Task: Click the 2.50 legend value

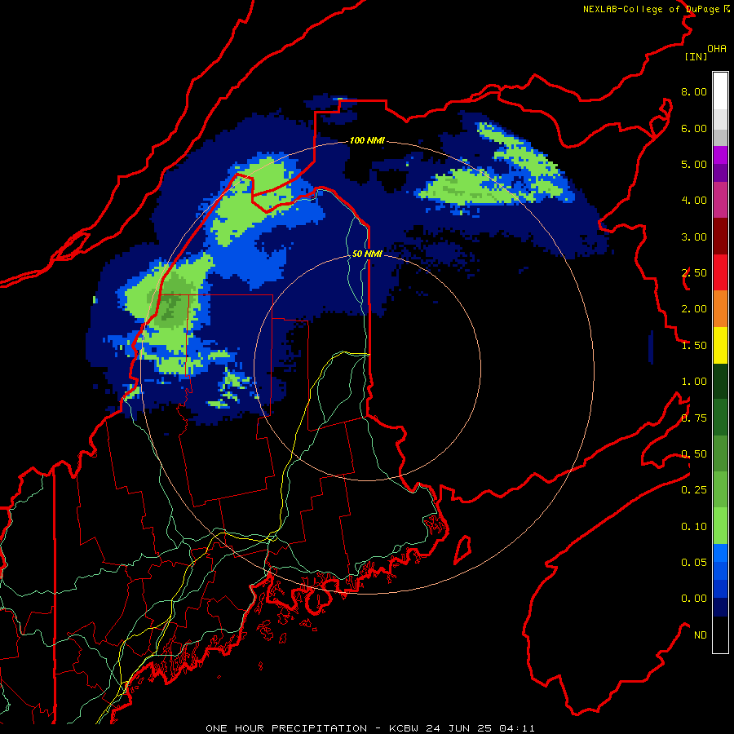Action: point(694,273)
